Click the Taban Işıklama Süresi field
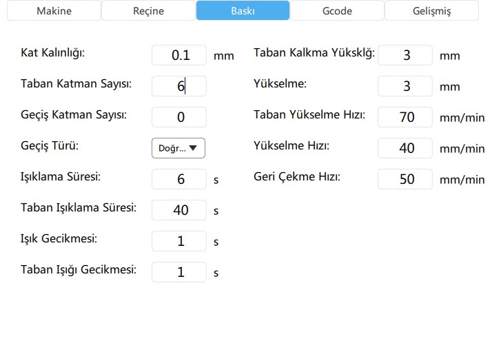The image size is (490, 343). click(179, 210)
